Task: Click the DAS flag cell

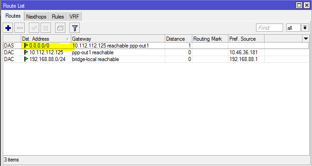Action: [x=9, y=46]
